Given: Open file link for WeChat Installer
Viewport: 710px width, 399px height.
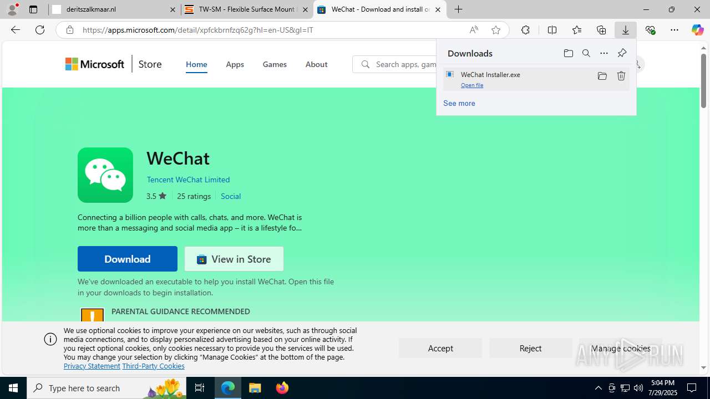Looking at the screenshot, I should coord(472,85).
